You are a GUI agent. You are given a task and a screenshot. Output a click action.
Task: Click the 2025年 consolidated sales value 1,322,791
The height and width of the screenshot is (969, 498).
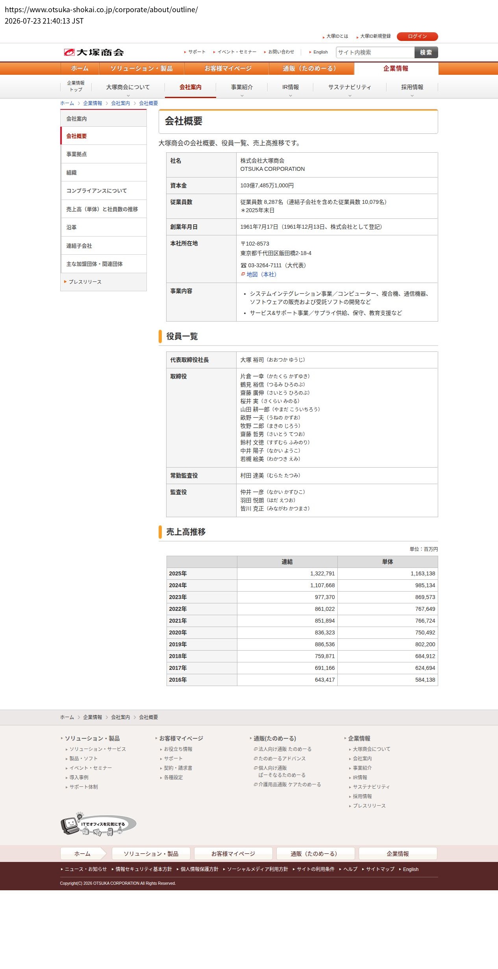tap(322, 573)
